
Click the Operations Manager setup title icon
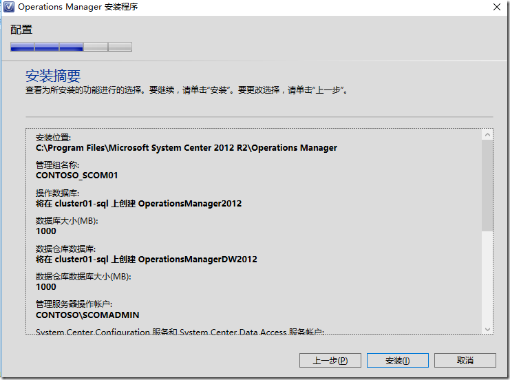click(x=9, y=6)
